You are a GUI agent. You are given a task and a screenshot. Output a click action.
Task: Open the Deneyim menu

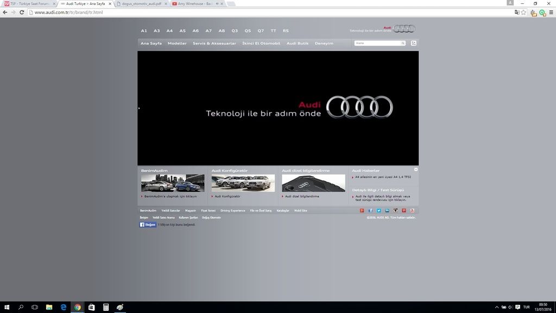[x=324, y=43]
